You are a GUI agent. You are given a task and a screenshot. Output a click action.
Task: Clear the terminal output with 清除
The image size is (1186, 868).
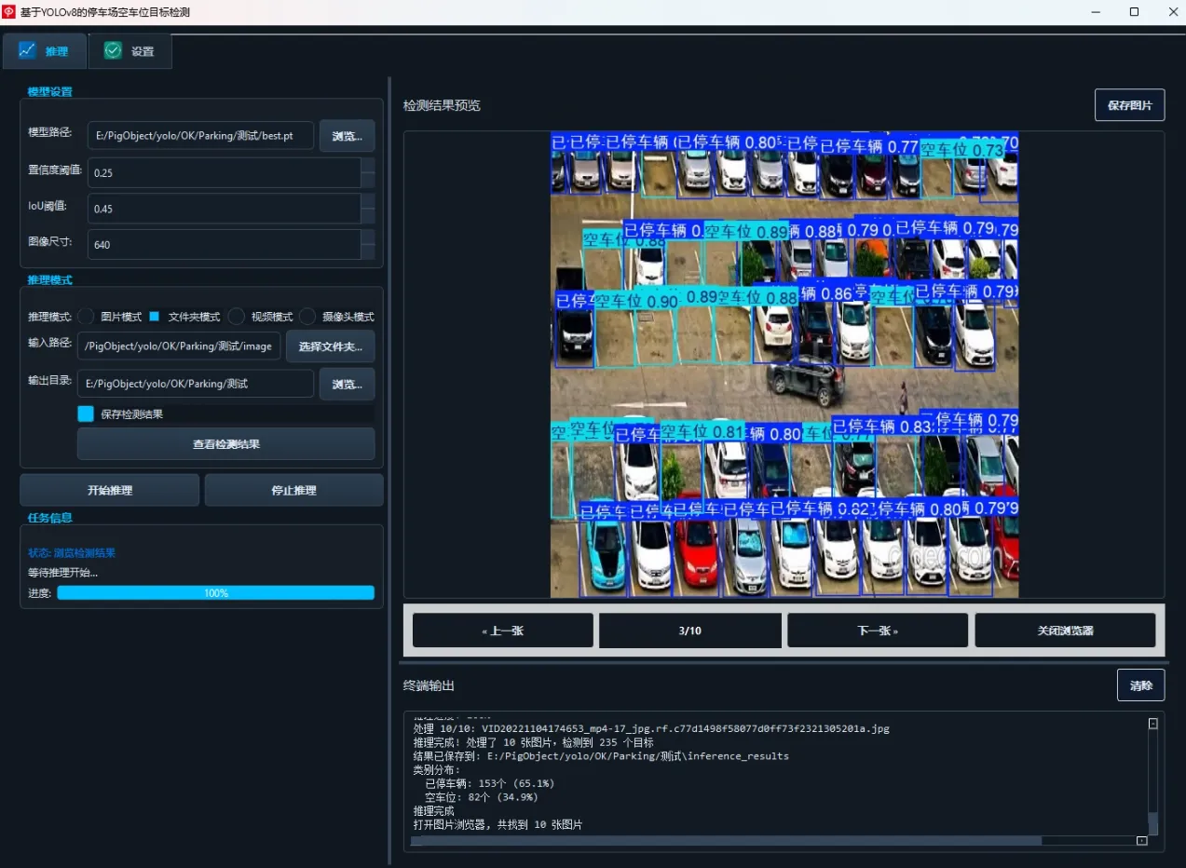1140,685
